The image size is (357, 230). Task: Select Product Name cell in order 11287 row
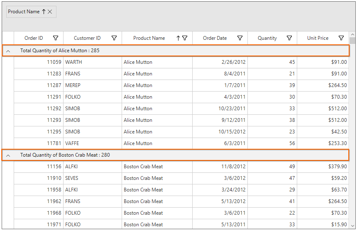(x=157, y=85)
